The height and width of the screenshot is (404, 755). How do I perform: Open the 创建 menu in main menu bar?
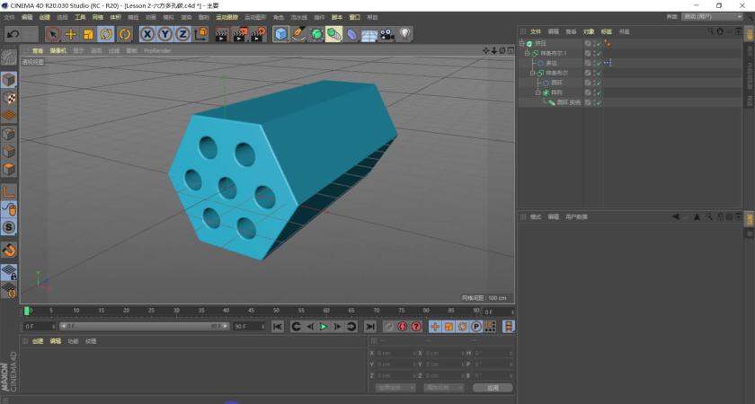click(x=44, y=17)
